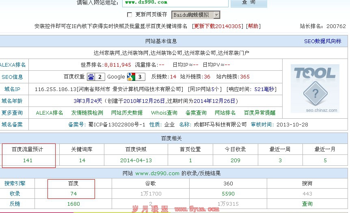Click the 查询 search button
This screenshot has width=350, height=213.
tap(248, 3)
